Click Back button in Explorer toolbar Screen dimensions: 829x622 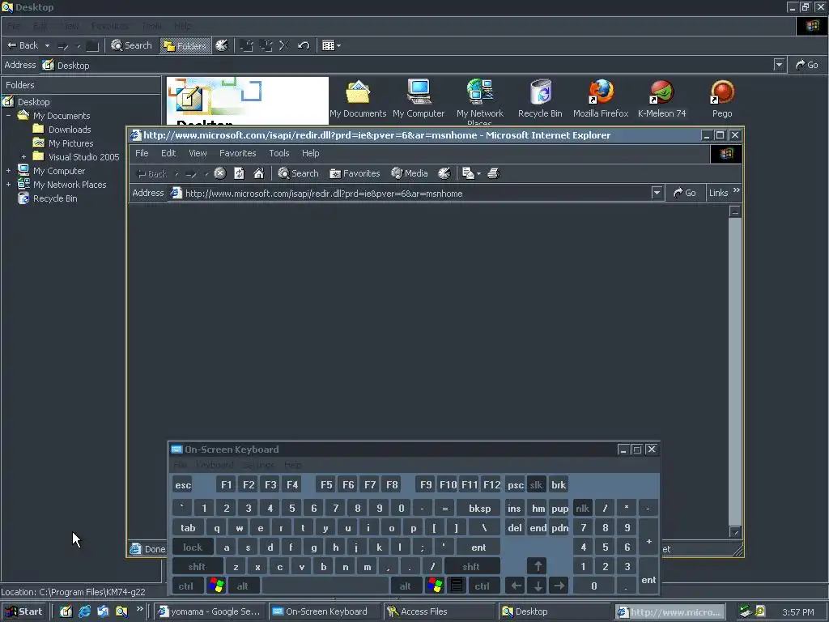pos(23,45)
